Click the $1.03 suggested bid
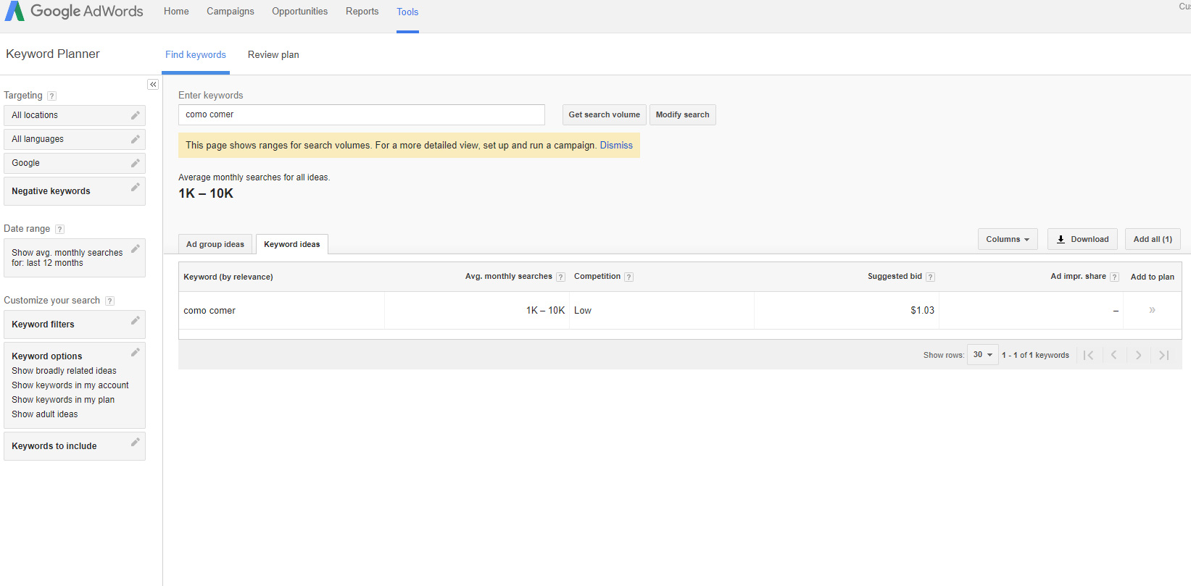This screenshot has height=586, width=1191. [923, 310]
